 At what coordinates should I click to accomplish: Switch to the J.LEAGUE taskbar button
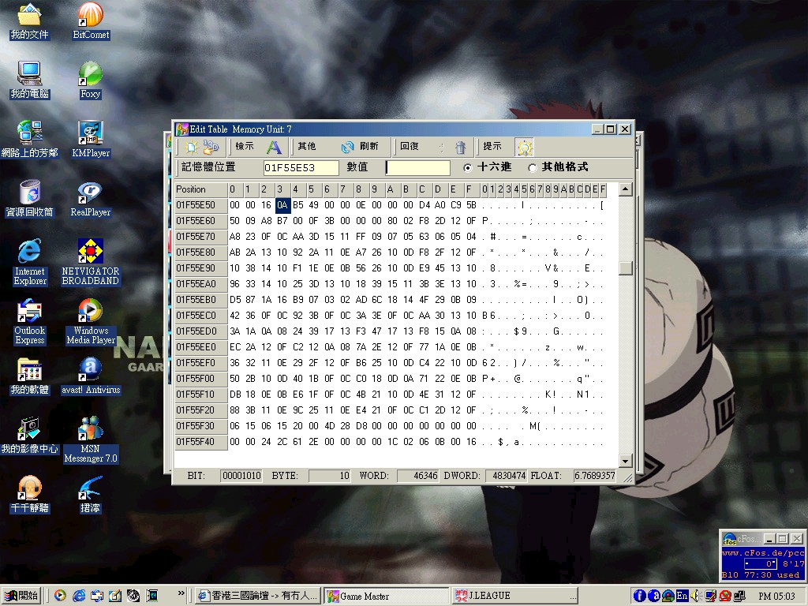pyautogui.click(x=515, y=596)
